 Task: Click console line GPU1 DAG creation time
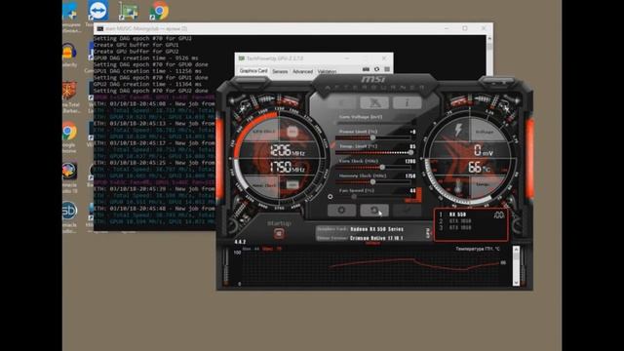147,71
